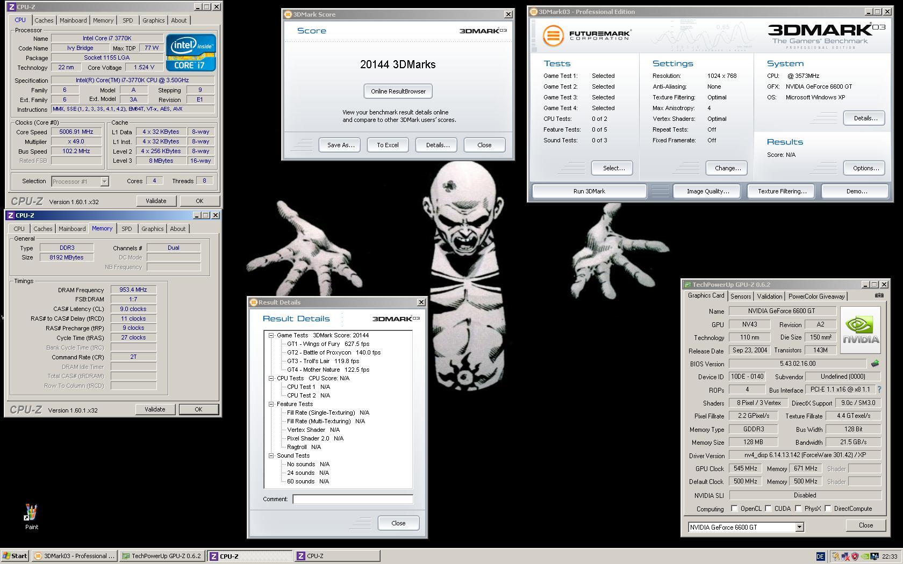Click the NVIDIA logo in GPU-Z
Screen dimensions: 903x564
860,330
